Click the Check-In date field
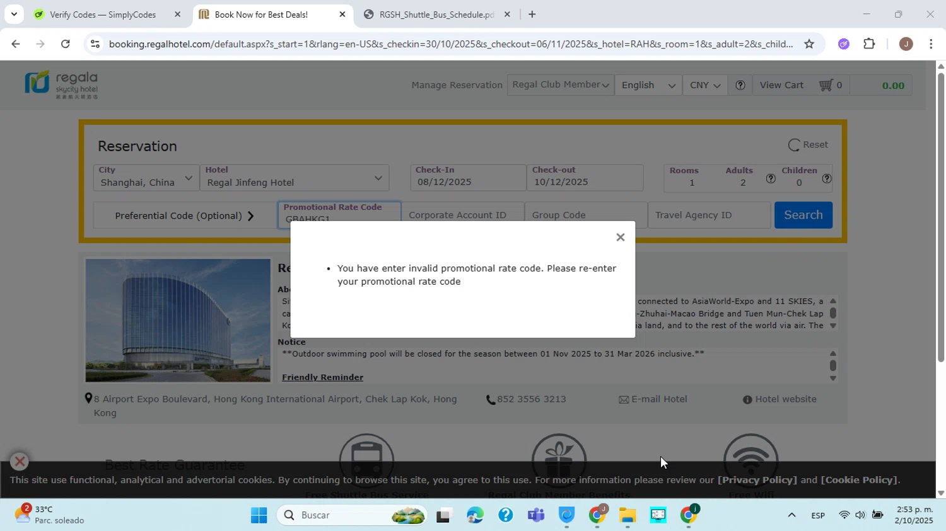 coord(468,178)
